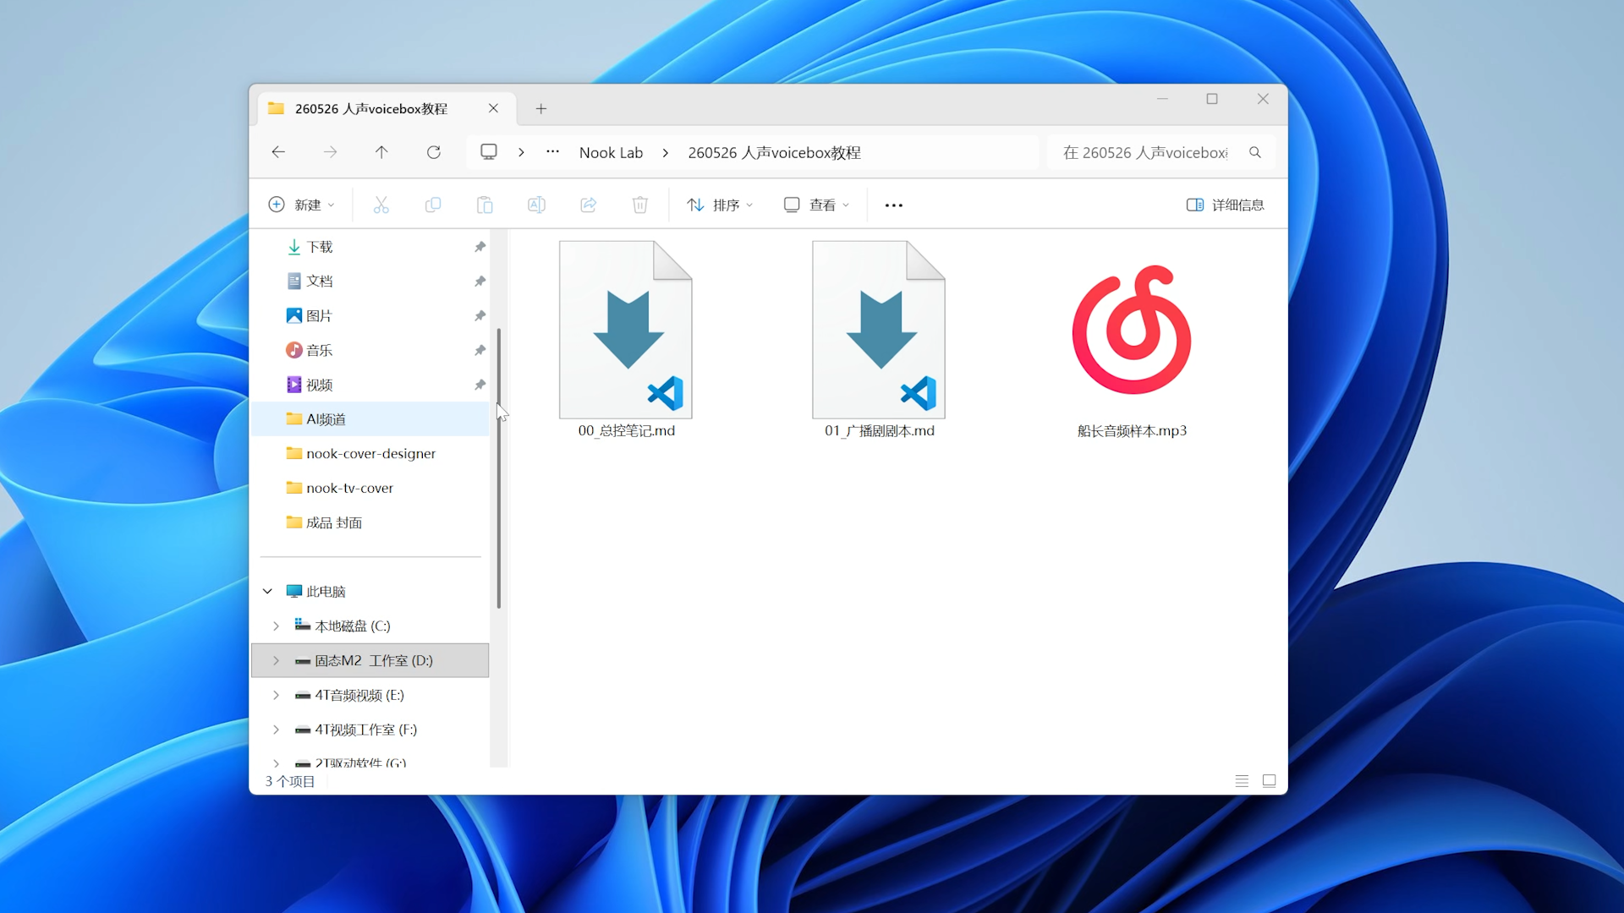
Task: Open 音乐 in the navigation pane
Action: (370, 350)
